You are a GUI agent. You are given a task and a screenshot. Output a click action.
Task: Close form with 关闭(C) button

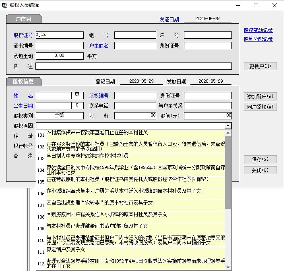pos(260,170)
